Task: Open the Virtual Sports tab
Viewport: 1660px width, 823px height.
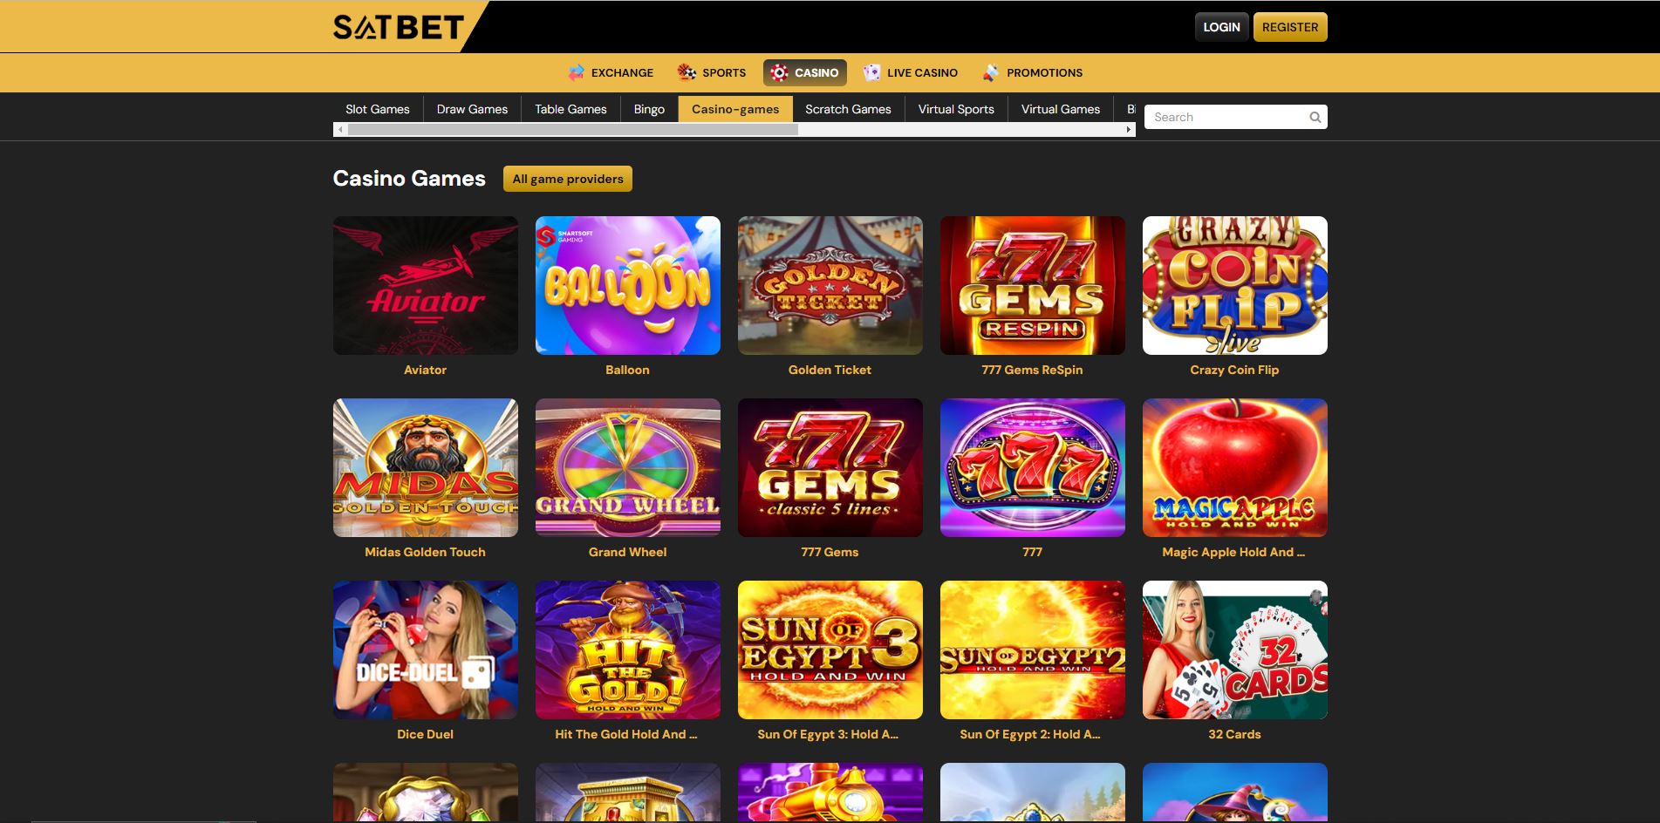Action: point(956,109)
